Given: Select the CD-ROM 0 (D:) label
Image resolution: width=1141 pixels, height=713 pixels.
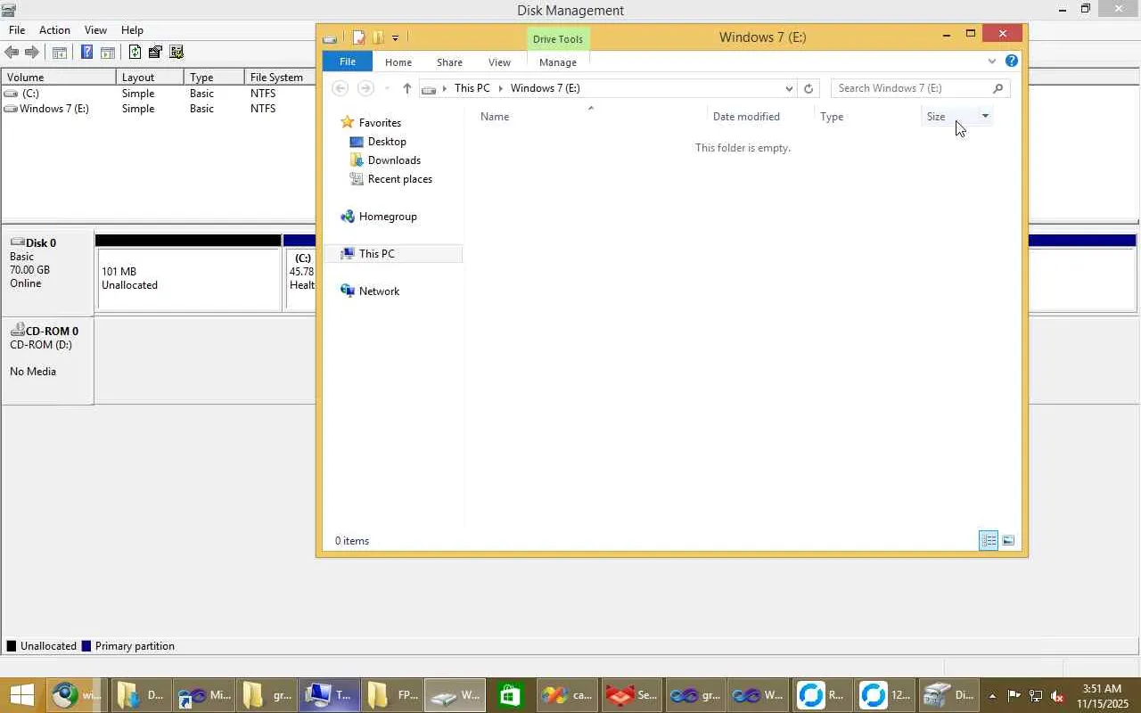Looking at the screenshot, I should [47, 359].
